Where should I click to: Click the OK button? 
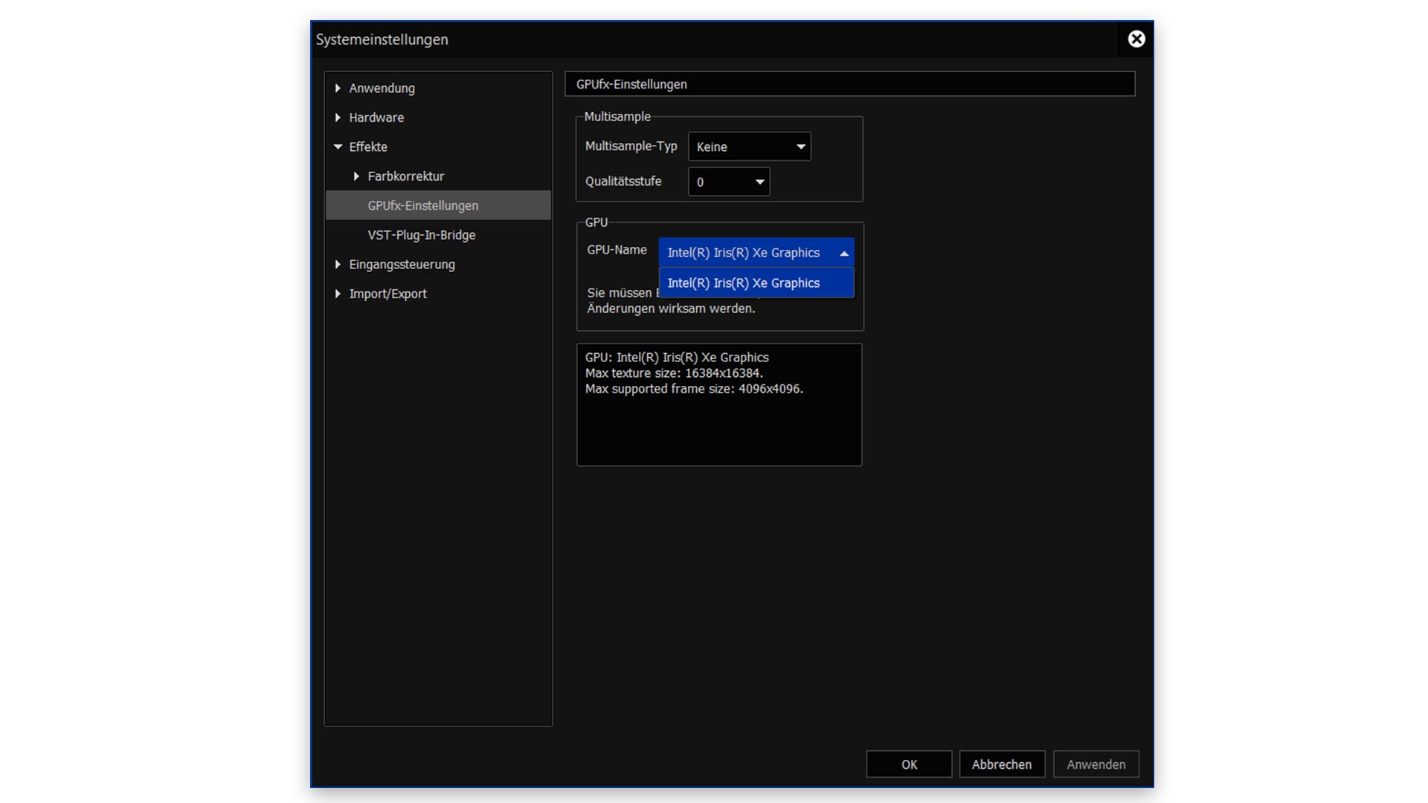pyautogui.click(x=909, y=764)
